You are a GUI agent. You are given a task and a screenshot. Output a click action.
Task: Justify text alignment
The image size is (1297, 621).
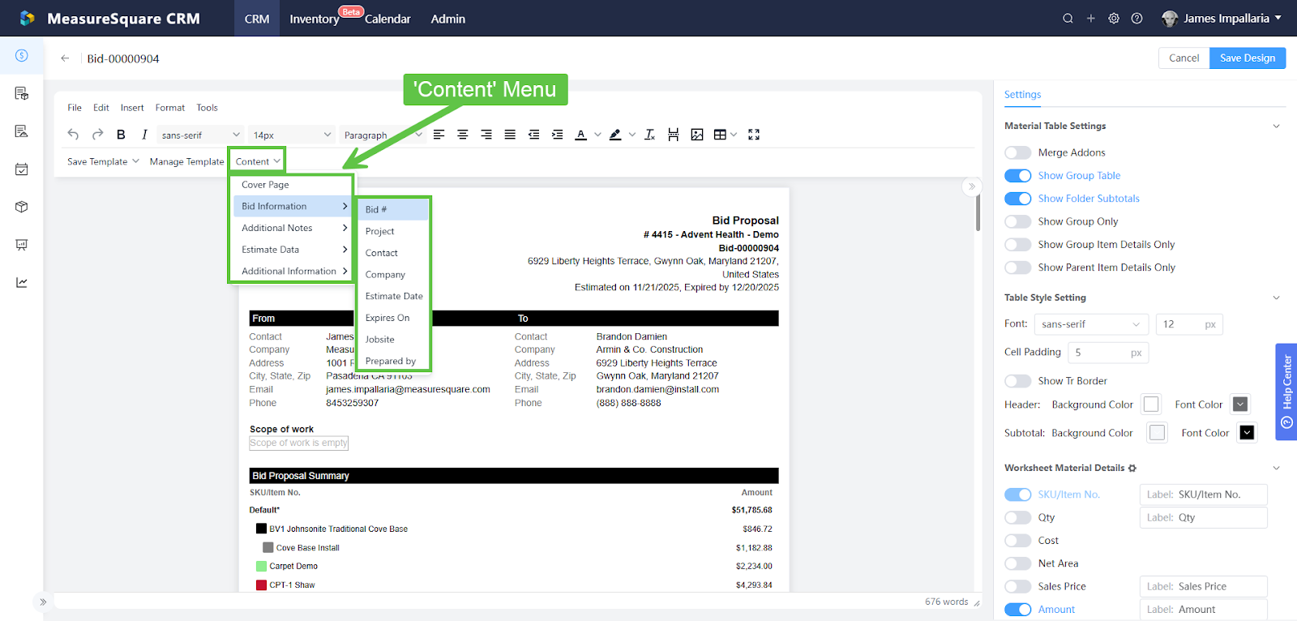(510, 135)
